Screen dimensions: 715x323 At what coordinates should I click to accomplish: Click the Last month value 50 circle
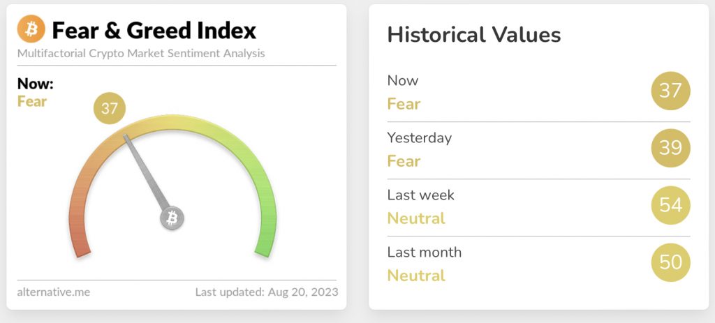[x=670, y=262]
